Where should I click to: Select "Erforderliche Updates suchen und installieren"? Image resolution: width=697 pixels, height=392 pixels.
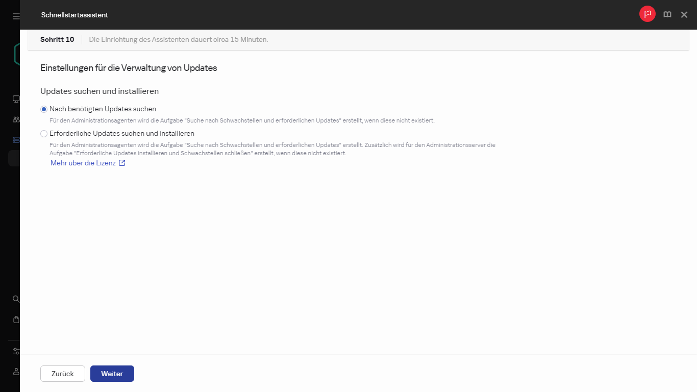(x=43, y=133)
